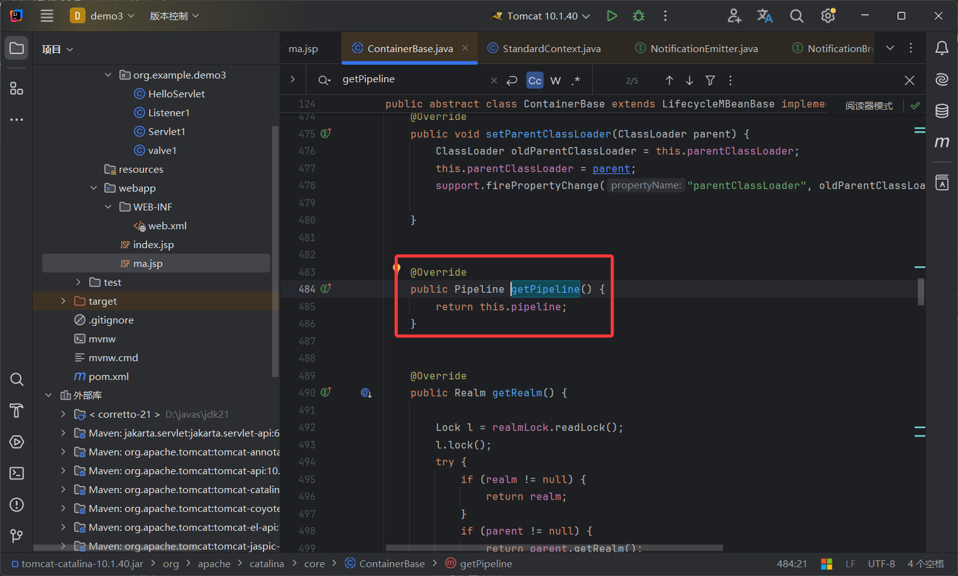Switch to the ma.jsp editor tab
Screen dimensions: 958x576
[303, 48]
